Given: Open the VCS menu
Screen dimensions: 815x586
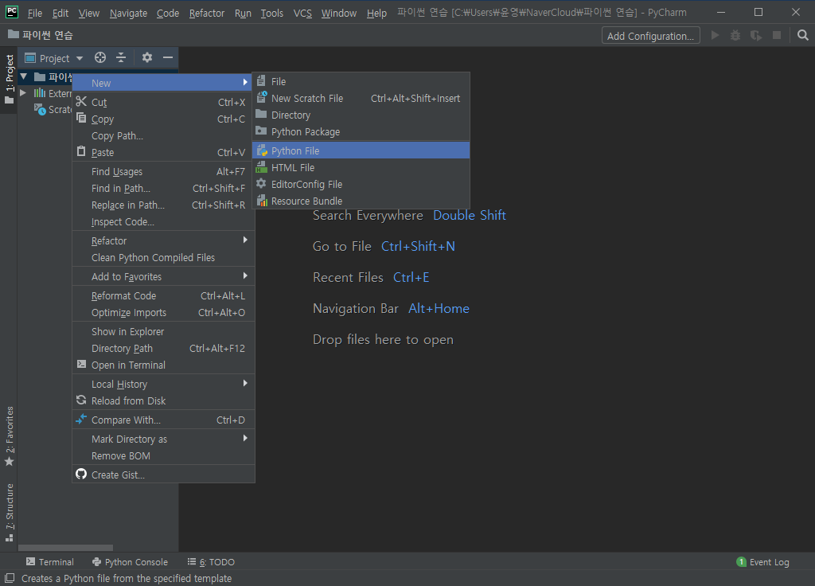Looking at the screenshot, I should click(x=302, y=13).
